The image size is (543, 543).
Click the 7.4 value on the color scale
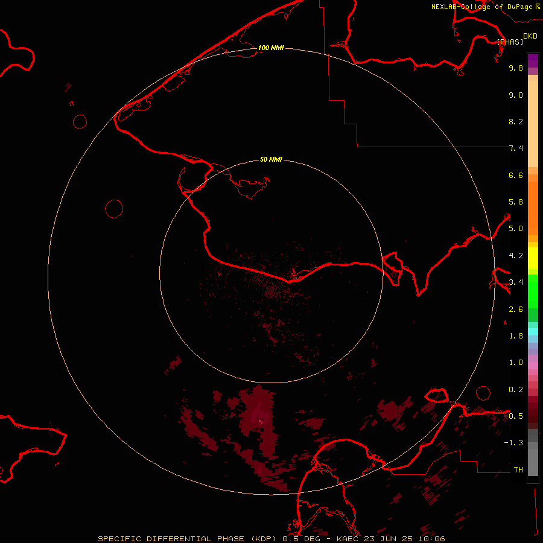click(516, 148)
